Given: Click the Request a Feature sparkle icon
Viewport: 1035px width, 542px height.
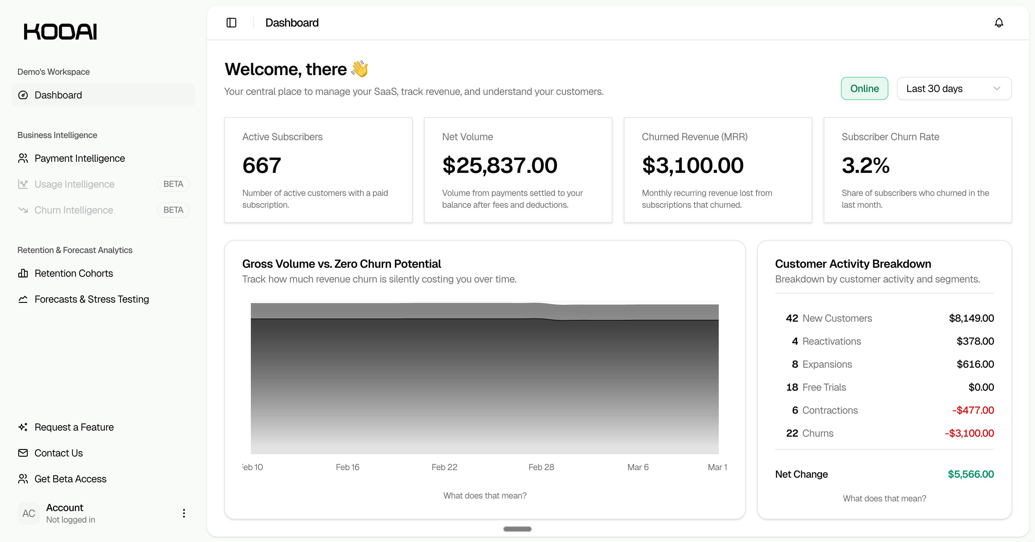Looking at the screenshot, I should point(23,427).
